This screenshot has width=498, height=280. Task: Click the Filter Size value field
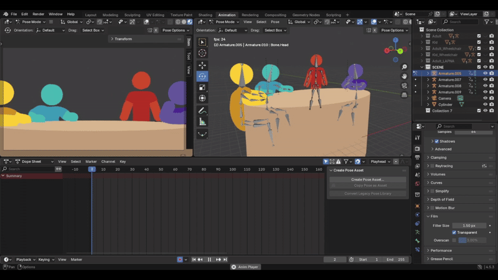coord(469,225)
